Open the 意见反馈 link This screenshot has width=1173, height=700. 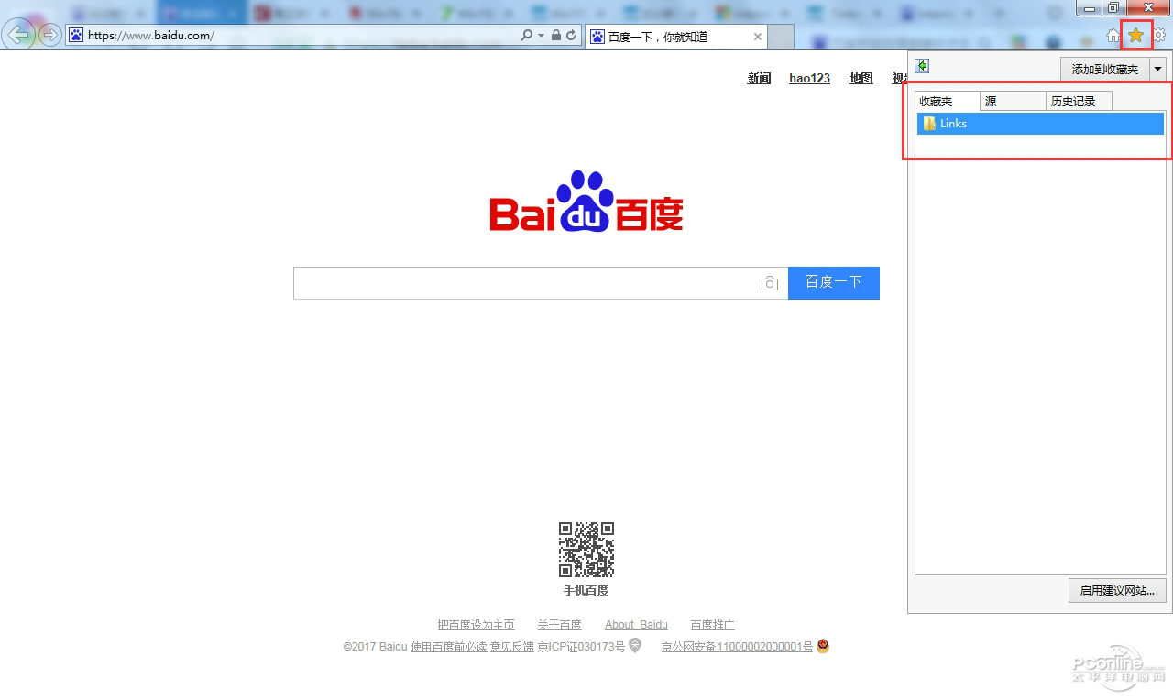click(512, 647)
